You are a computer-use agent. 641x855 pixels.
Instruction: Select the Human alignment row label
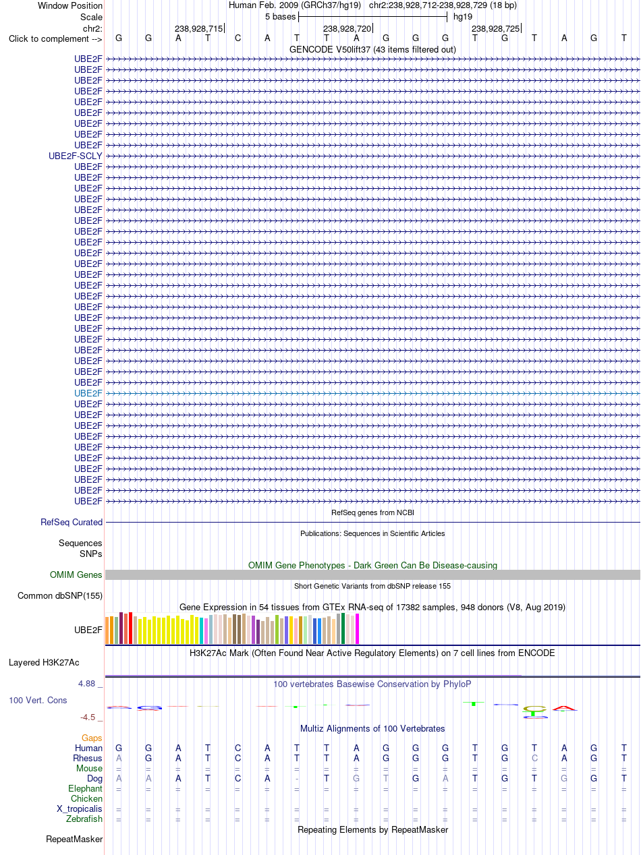tap(89, 748)
